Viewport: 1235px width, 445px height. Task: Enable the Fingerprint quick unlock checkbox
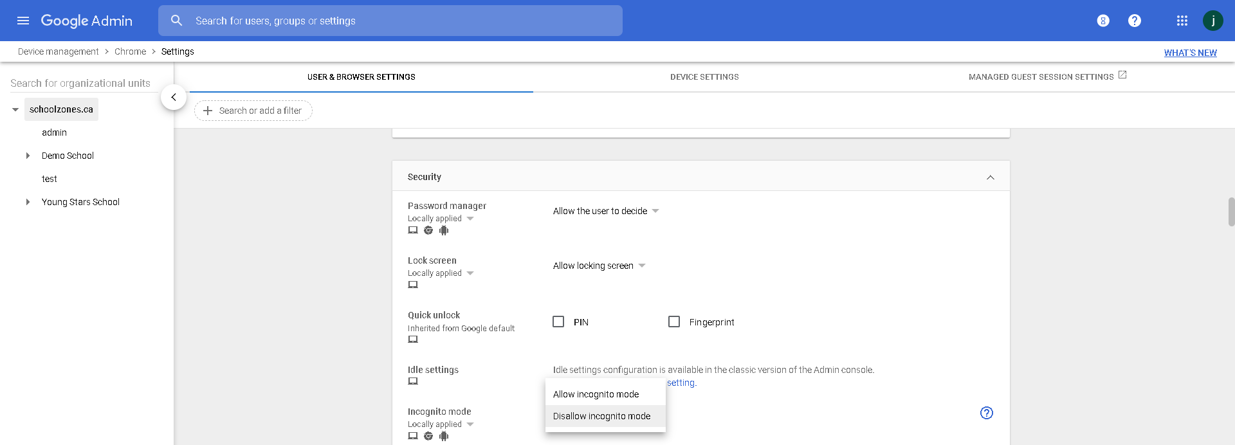pos(674,322)
